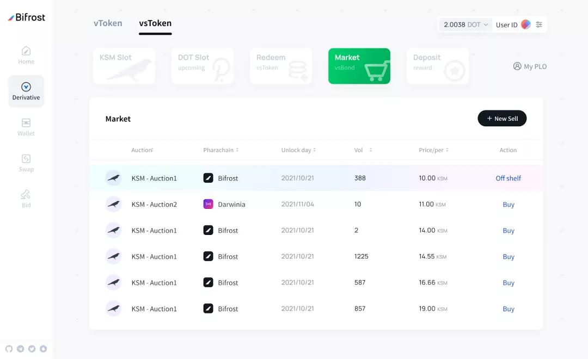Click the Telegram icon in footer

pos(20,349)
